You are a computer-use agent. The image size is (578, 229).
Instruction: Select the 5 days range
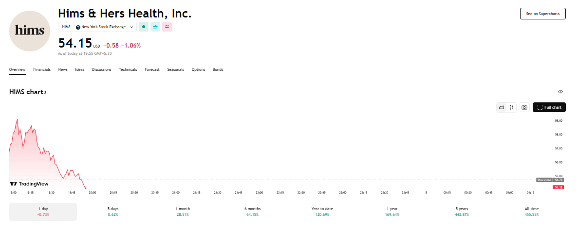(113, 212)
